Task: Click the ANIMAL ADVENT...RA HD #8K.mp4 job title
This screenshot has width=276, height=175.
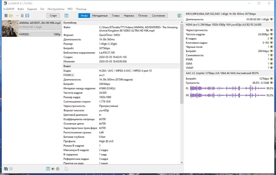Action: pyautogui.click(x=40, y=23)
